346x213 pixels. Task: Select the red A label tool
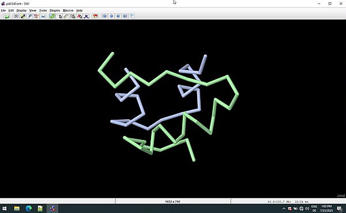(80, 16)
